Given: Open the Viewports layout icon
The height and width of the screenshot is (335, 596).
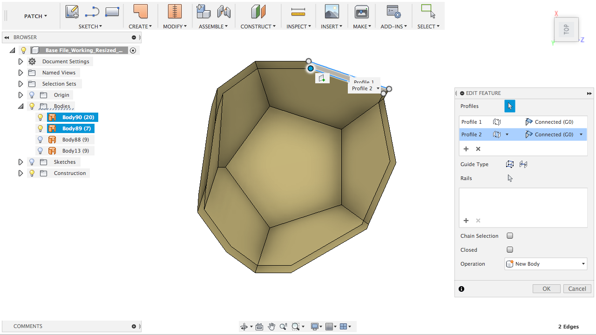Looking at the screenshot, I should tap(344, 327).
